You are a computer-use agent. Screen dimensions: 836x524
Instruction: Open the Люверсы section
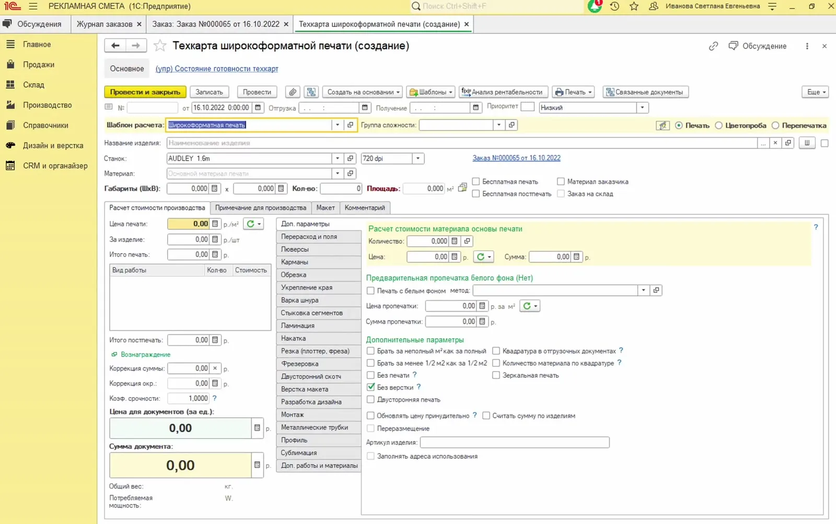[x=319, y=249]
